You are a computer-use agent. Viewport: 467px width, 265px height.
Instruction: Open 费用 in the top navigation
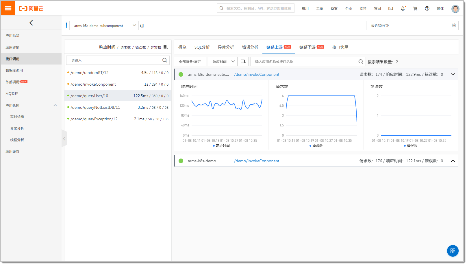point(305,8)
